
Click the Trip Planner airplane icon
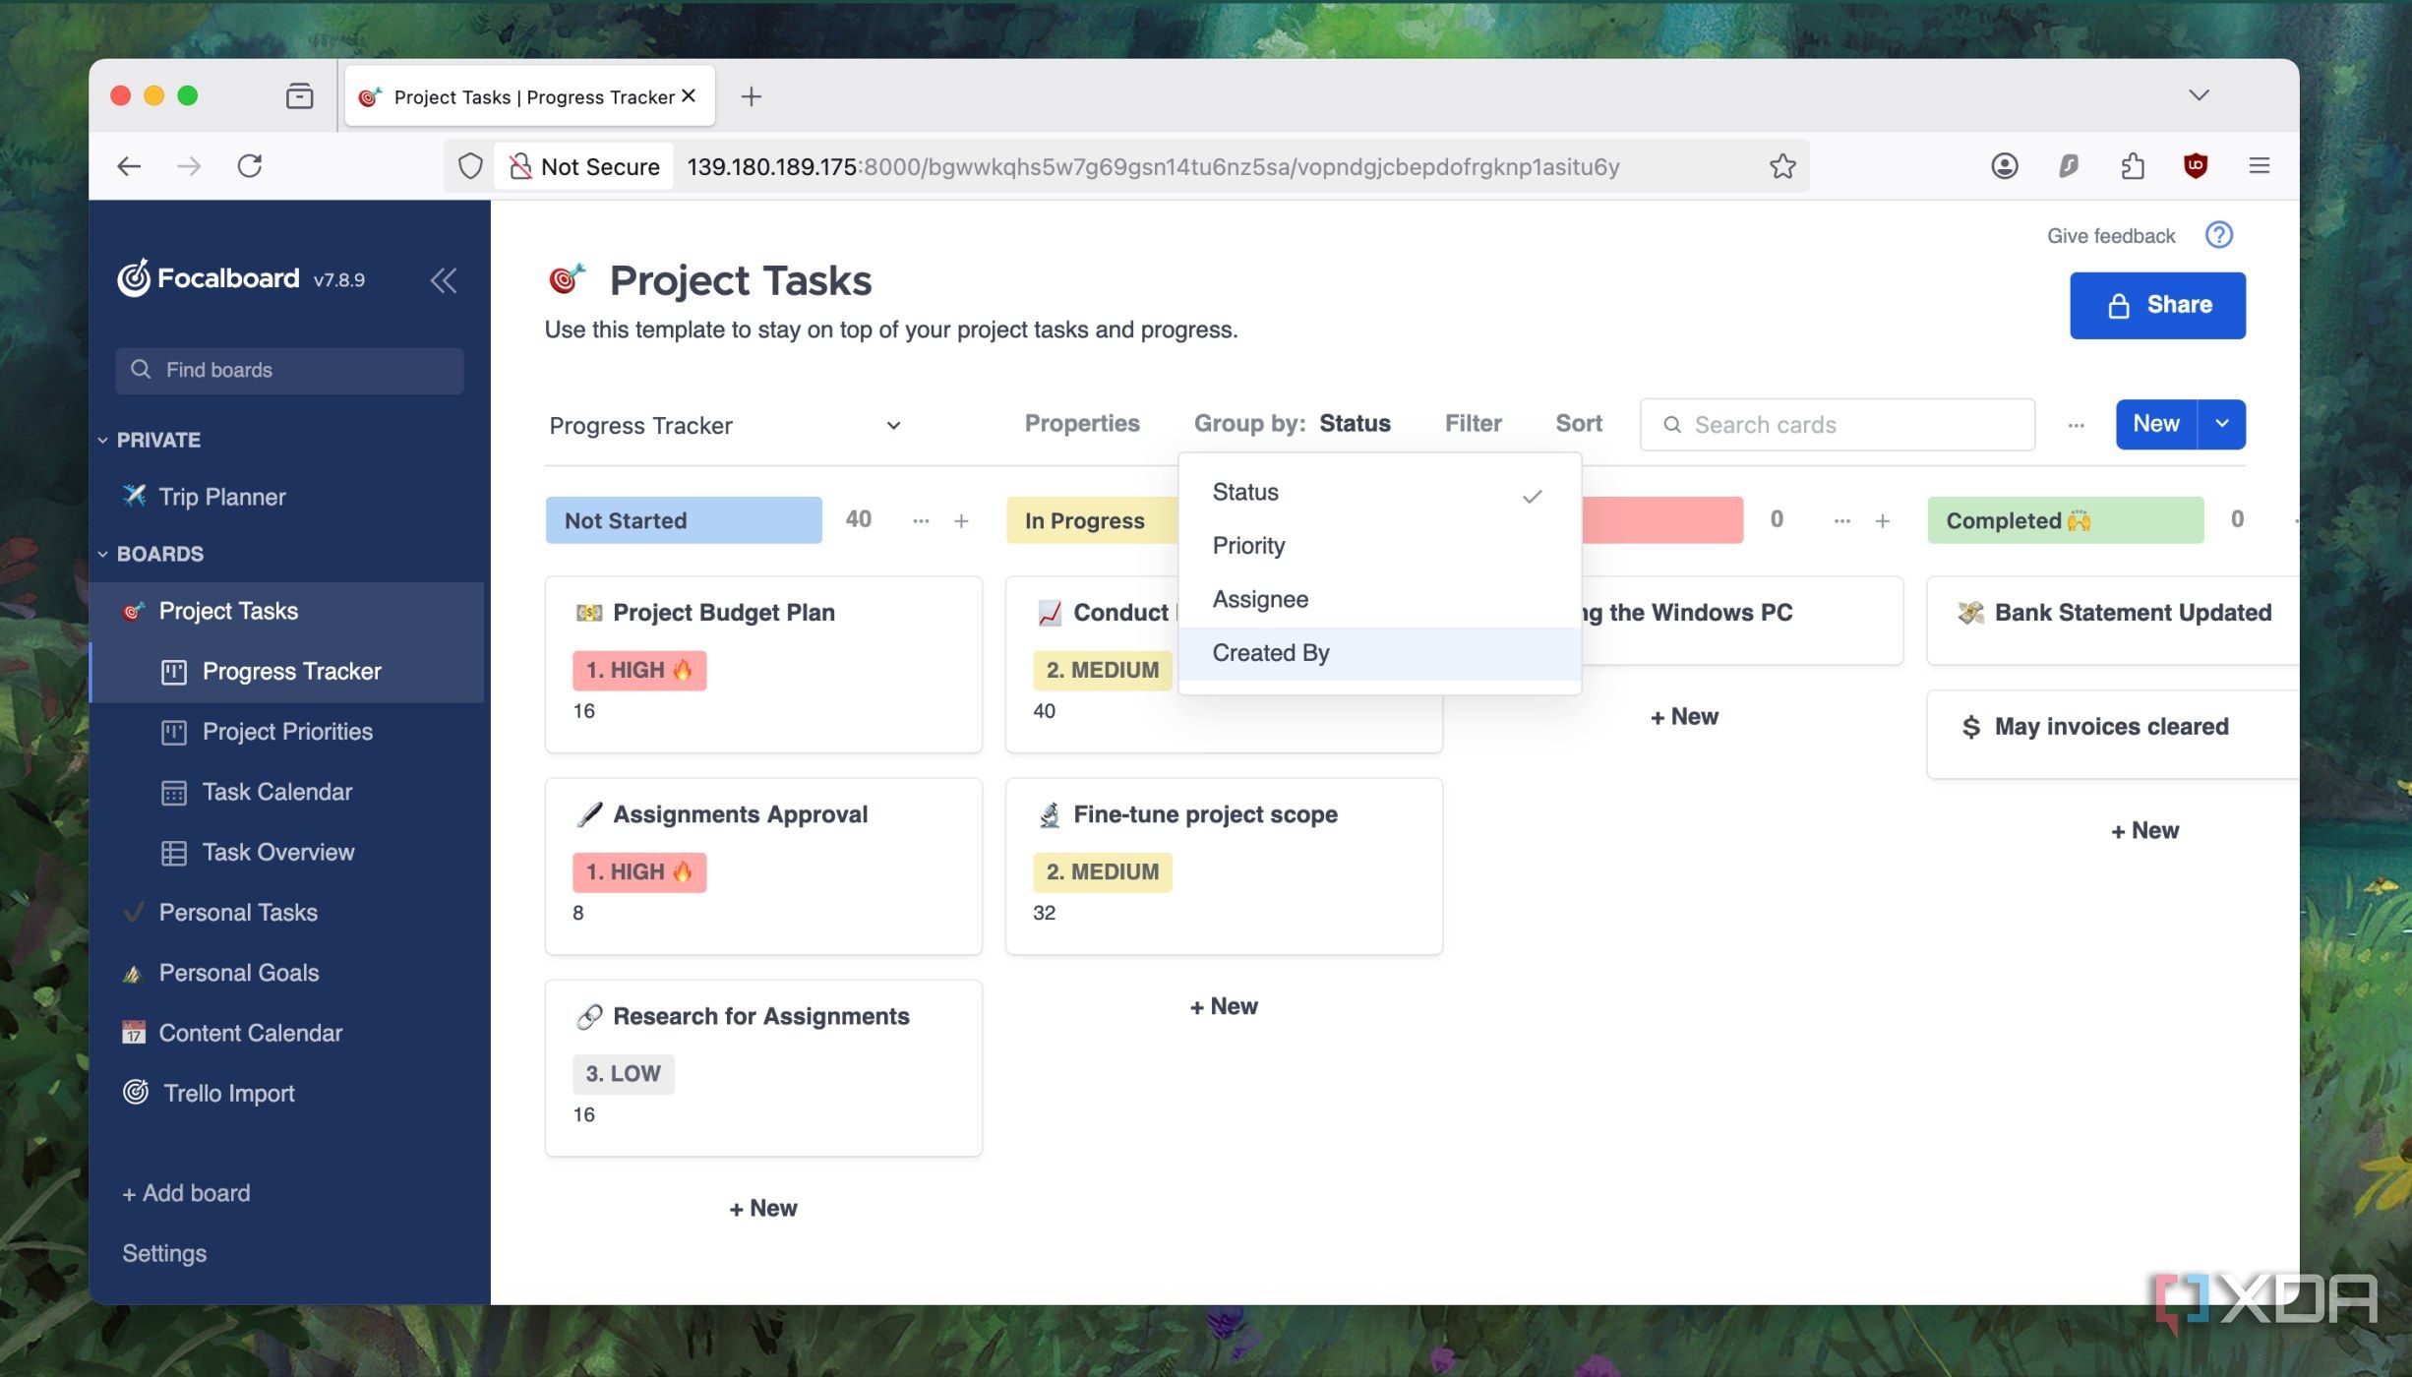point(134,496)
